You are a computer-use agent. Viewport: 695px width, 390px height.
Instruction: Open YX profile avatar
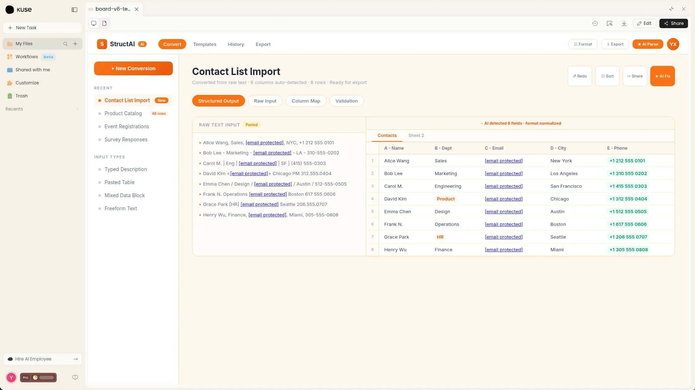(673, 44)
